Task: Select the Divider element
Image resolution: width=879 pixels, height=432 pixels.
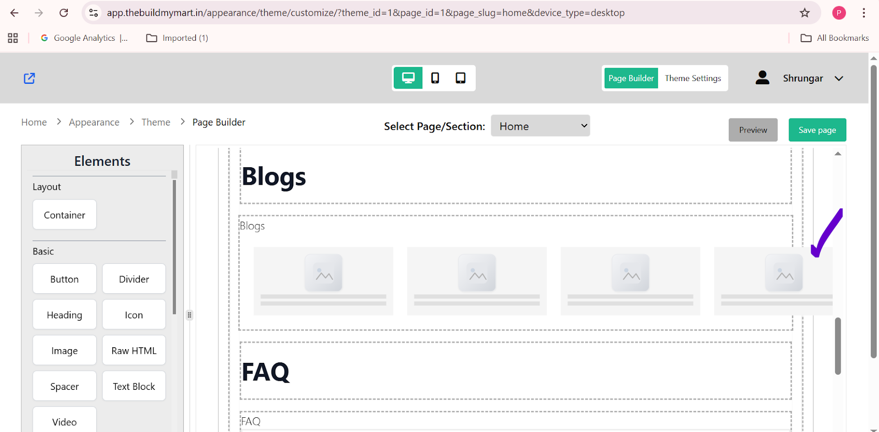Action: pyautogui.click(x=134, y=279)
